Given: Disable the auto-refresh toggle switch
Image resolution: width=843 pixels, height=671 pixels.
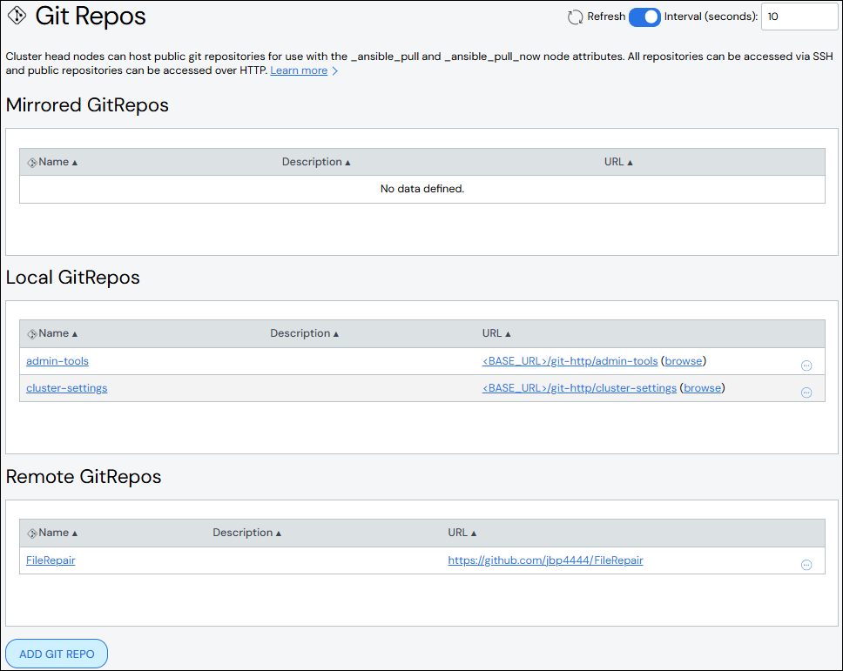Looking at the screenshot, I should (644, 17).
